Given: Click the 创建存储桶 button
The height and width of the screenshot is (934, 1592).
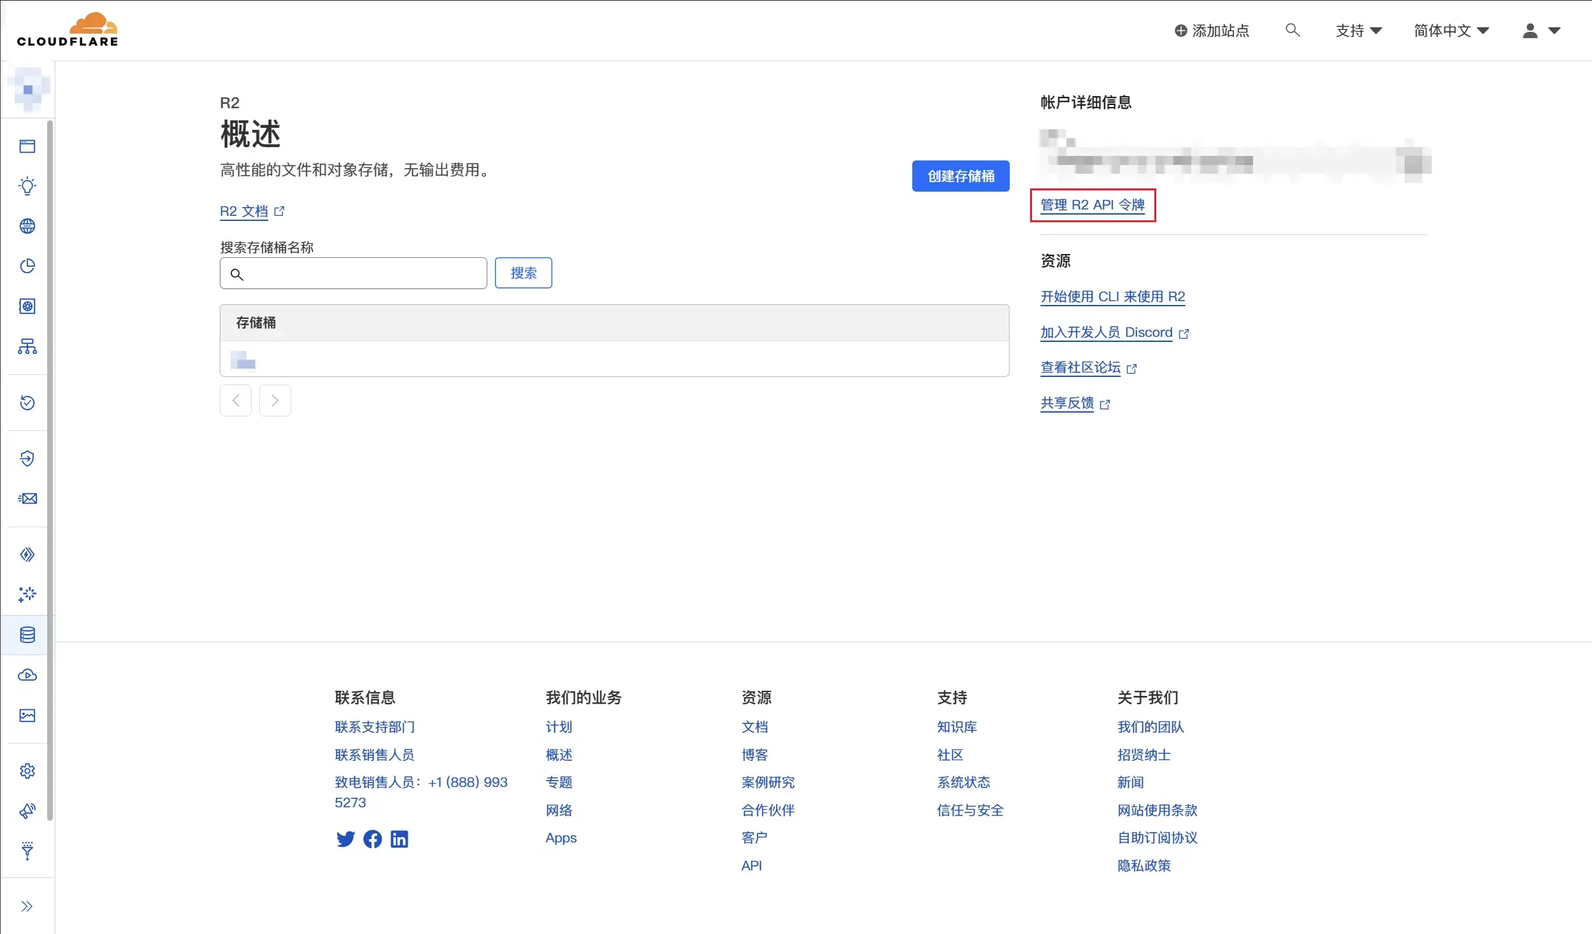Looking at the screenshot, I should [960, 176].
